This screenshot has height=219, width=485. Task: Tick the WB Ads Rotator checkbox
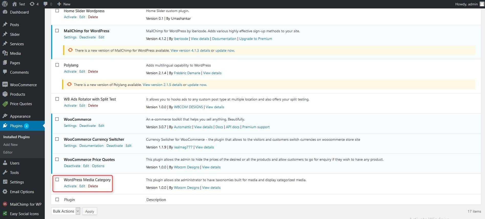tap(57, 99)
